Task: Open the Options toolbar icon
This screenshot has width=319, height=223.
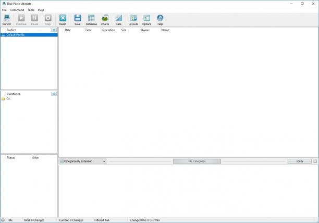Action: pyautogui.click(x=146, y=18)
